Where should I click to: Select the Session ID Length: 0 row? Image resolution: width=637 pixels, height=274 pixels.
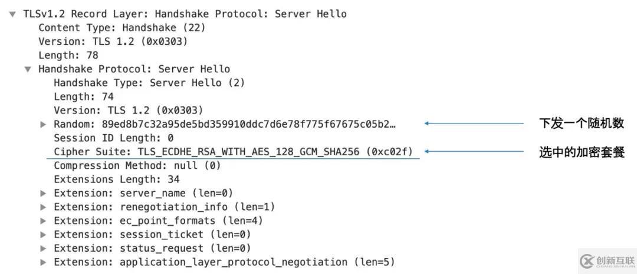click(x=113, y=138)
